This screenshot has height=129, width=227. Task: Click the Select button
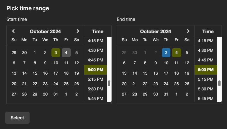tap(17, 118)
